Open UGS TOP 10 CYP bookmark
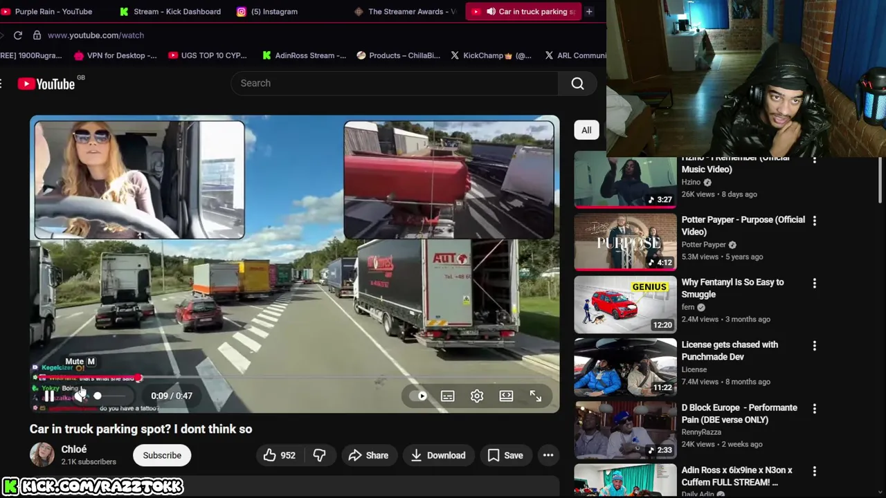This screenshot has height=498, width=886. [208, 55]
